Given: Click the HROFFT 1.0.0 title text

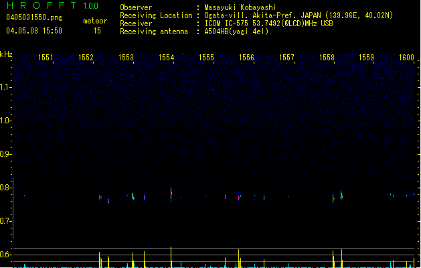Looking at the screenshot, I should 52,5.
